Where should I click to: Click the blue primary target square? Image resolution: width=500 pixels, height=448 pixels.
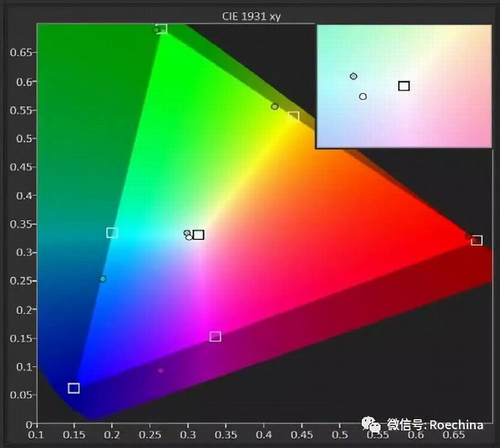click(x=74, y=388)
